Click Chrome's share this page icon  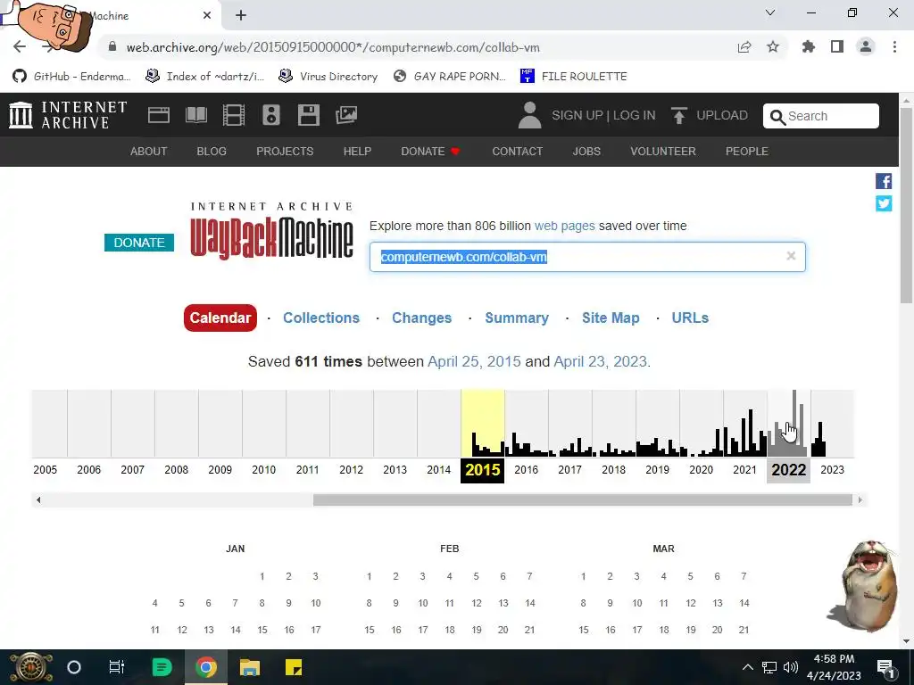744,47
